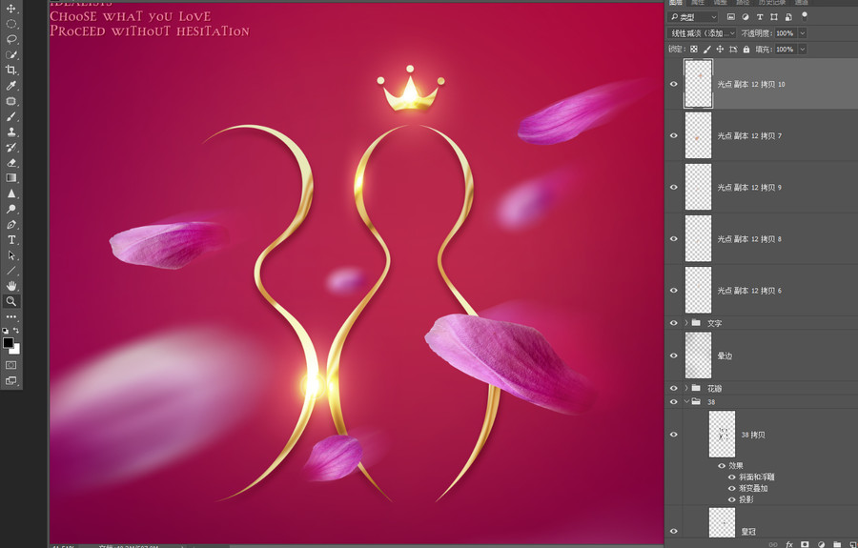Toggle lock all padlock icon

coord(746,50)
